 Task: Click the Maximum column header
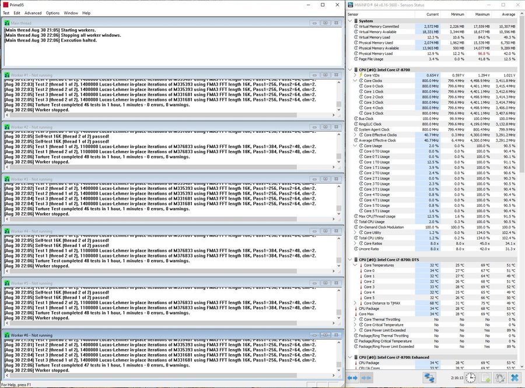coord(478,15)
